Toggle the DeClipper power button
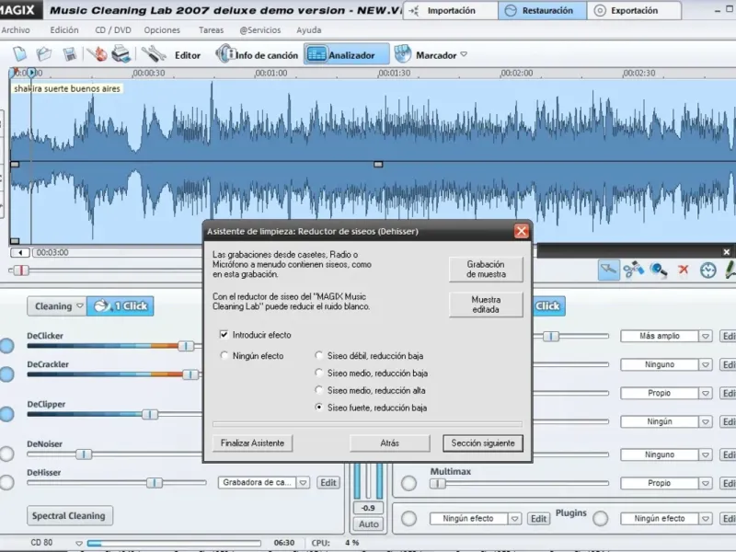The width and height of the screenshot is (736, 552). tap(6, 414)
